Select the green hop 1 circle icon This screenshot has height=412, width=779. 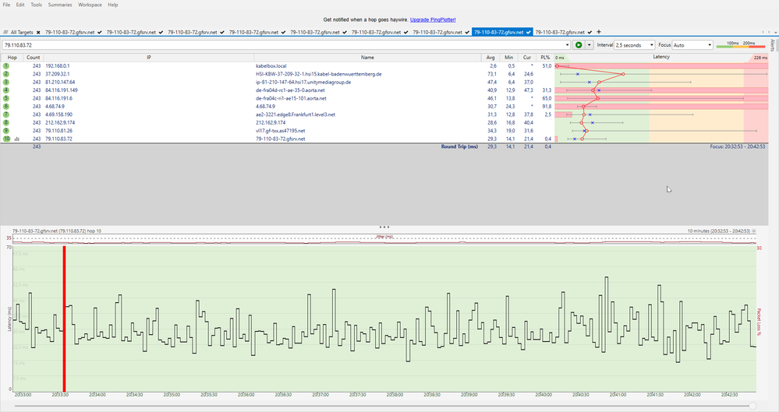[x=6, y=66]
